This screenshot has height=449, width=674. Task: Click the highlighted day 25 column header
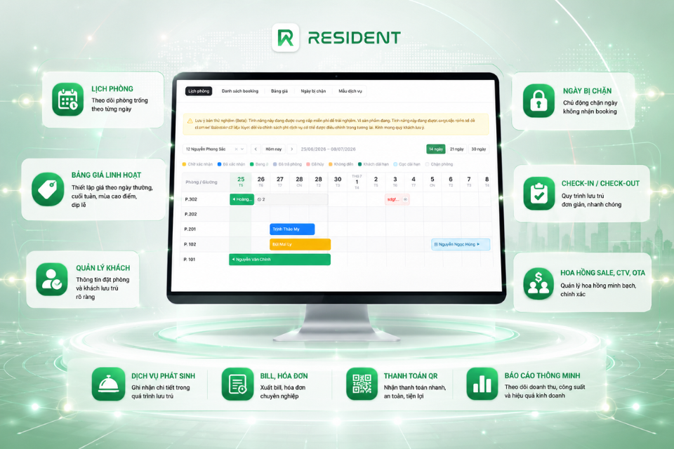(241, 181)
